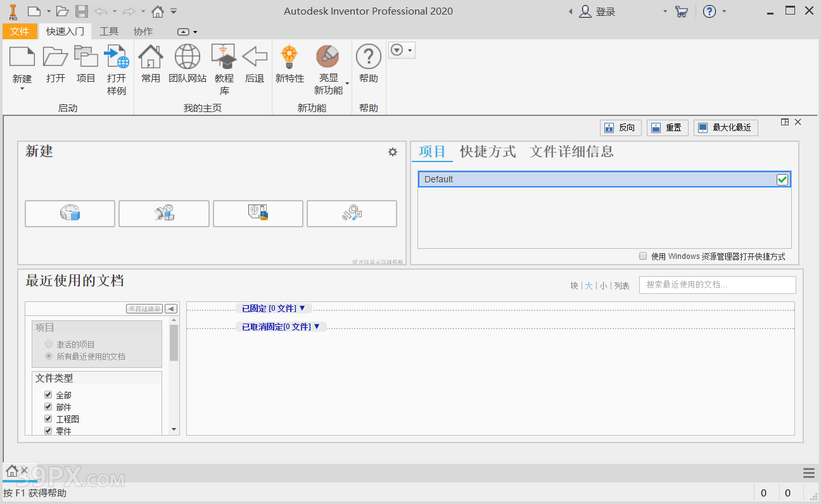Click the 帮助 question mark ribbon icon

tap(369, 57)
